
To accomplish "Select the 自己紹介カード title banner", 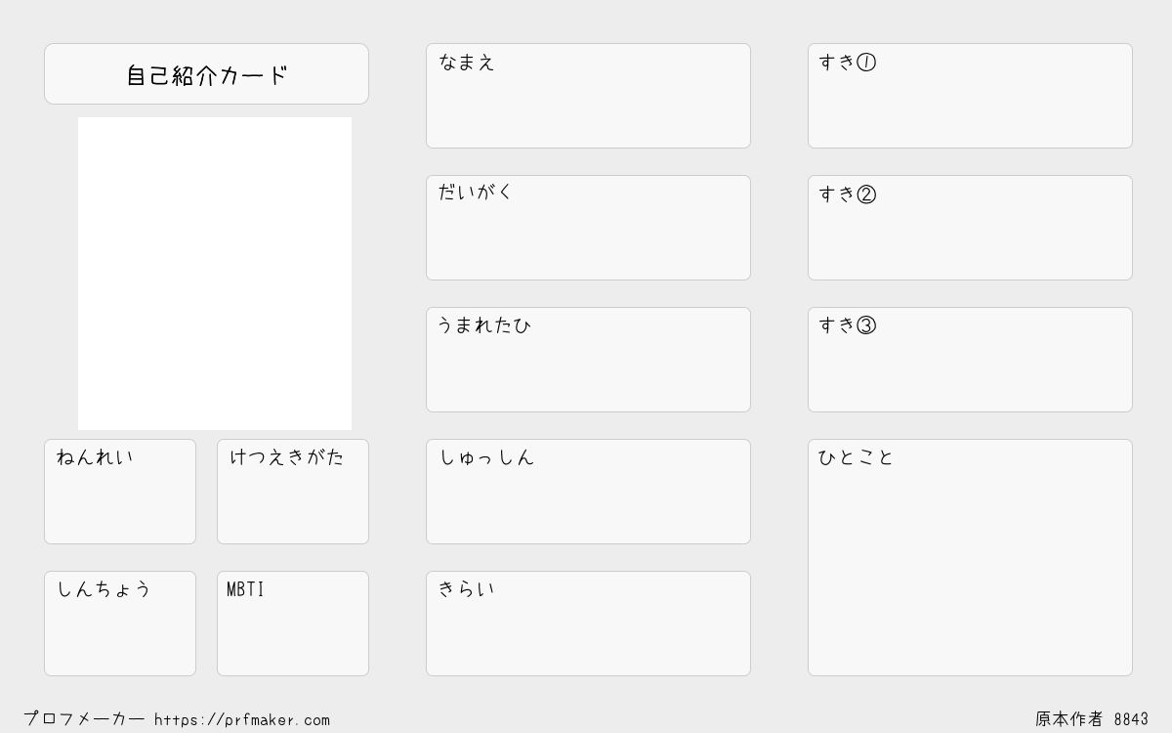I will [206, 73].
